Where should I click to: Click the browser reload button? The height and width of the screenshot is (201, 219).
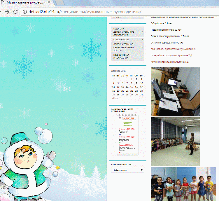(15, 12)
